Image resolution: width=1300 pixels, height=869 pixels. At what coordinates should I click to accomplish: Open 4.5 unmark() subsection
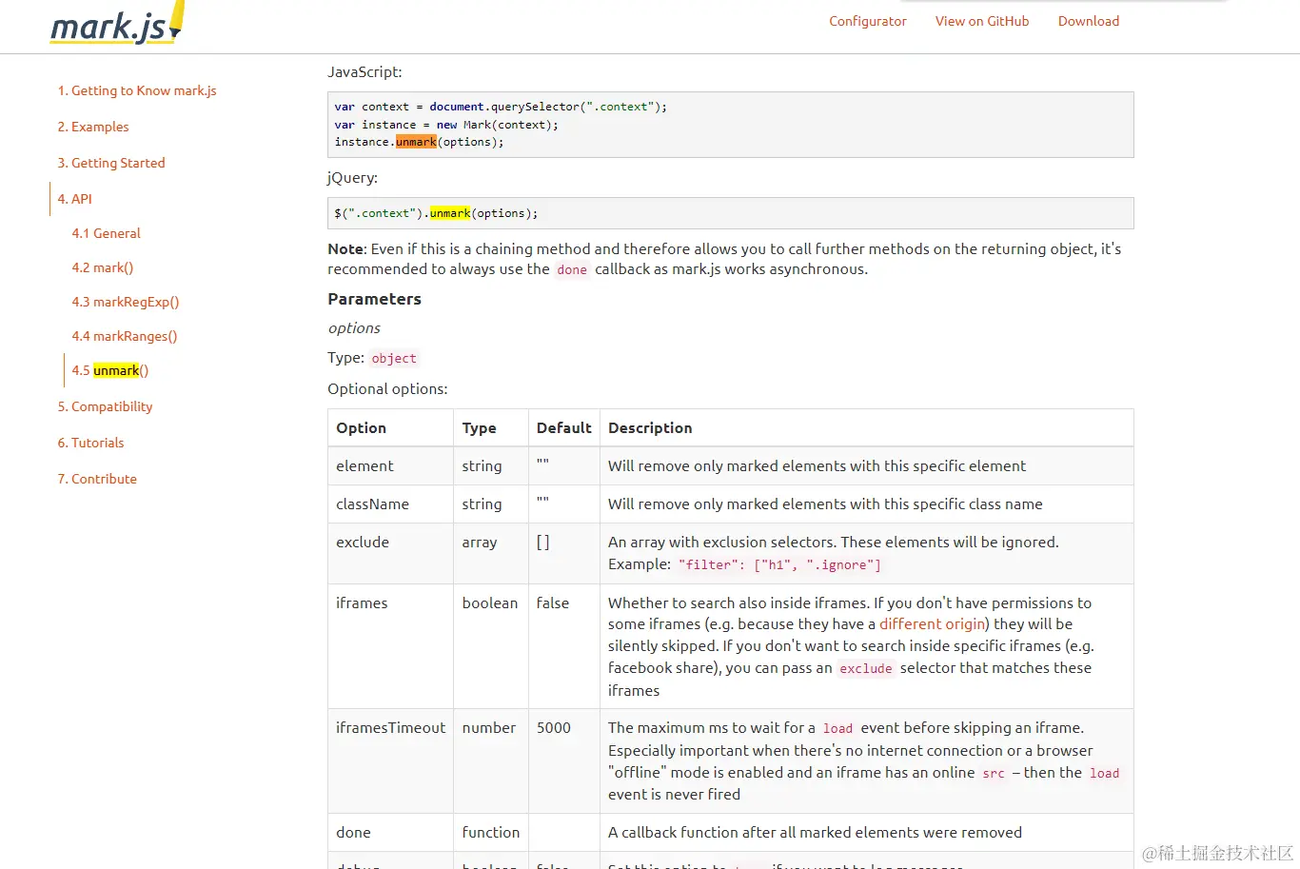pyautogui.click(x=110, y=370)
